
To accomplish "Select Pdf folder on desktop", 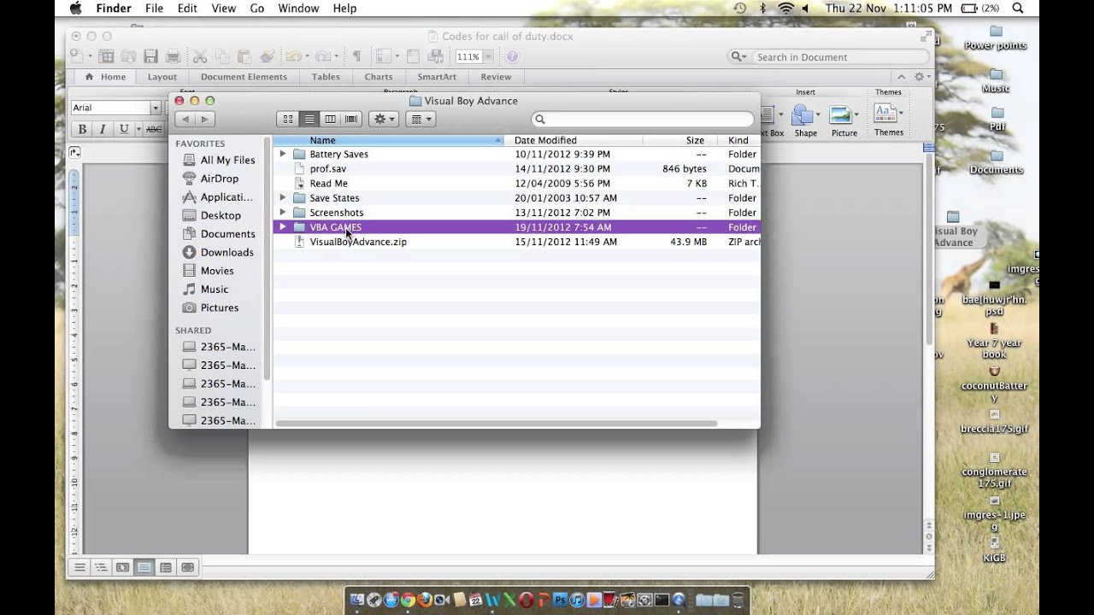I will (x=997, y=120).
